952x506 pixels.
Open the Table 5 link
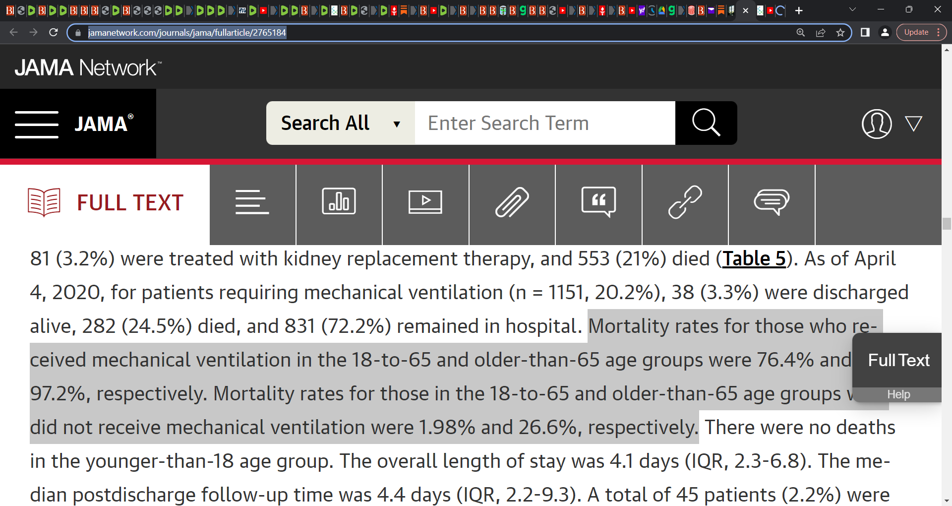tap(754, 259)
